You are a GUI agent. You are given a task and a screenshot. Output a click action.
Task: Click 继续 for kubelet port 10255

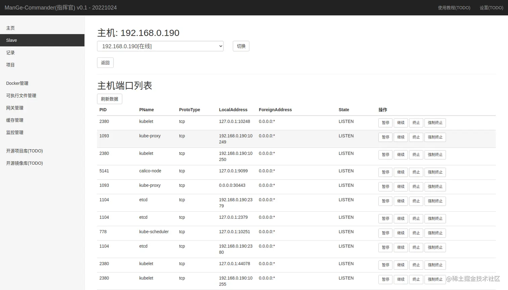point(401,279)
